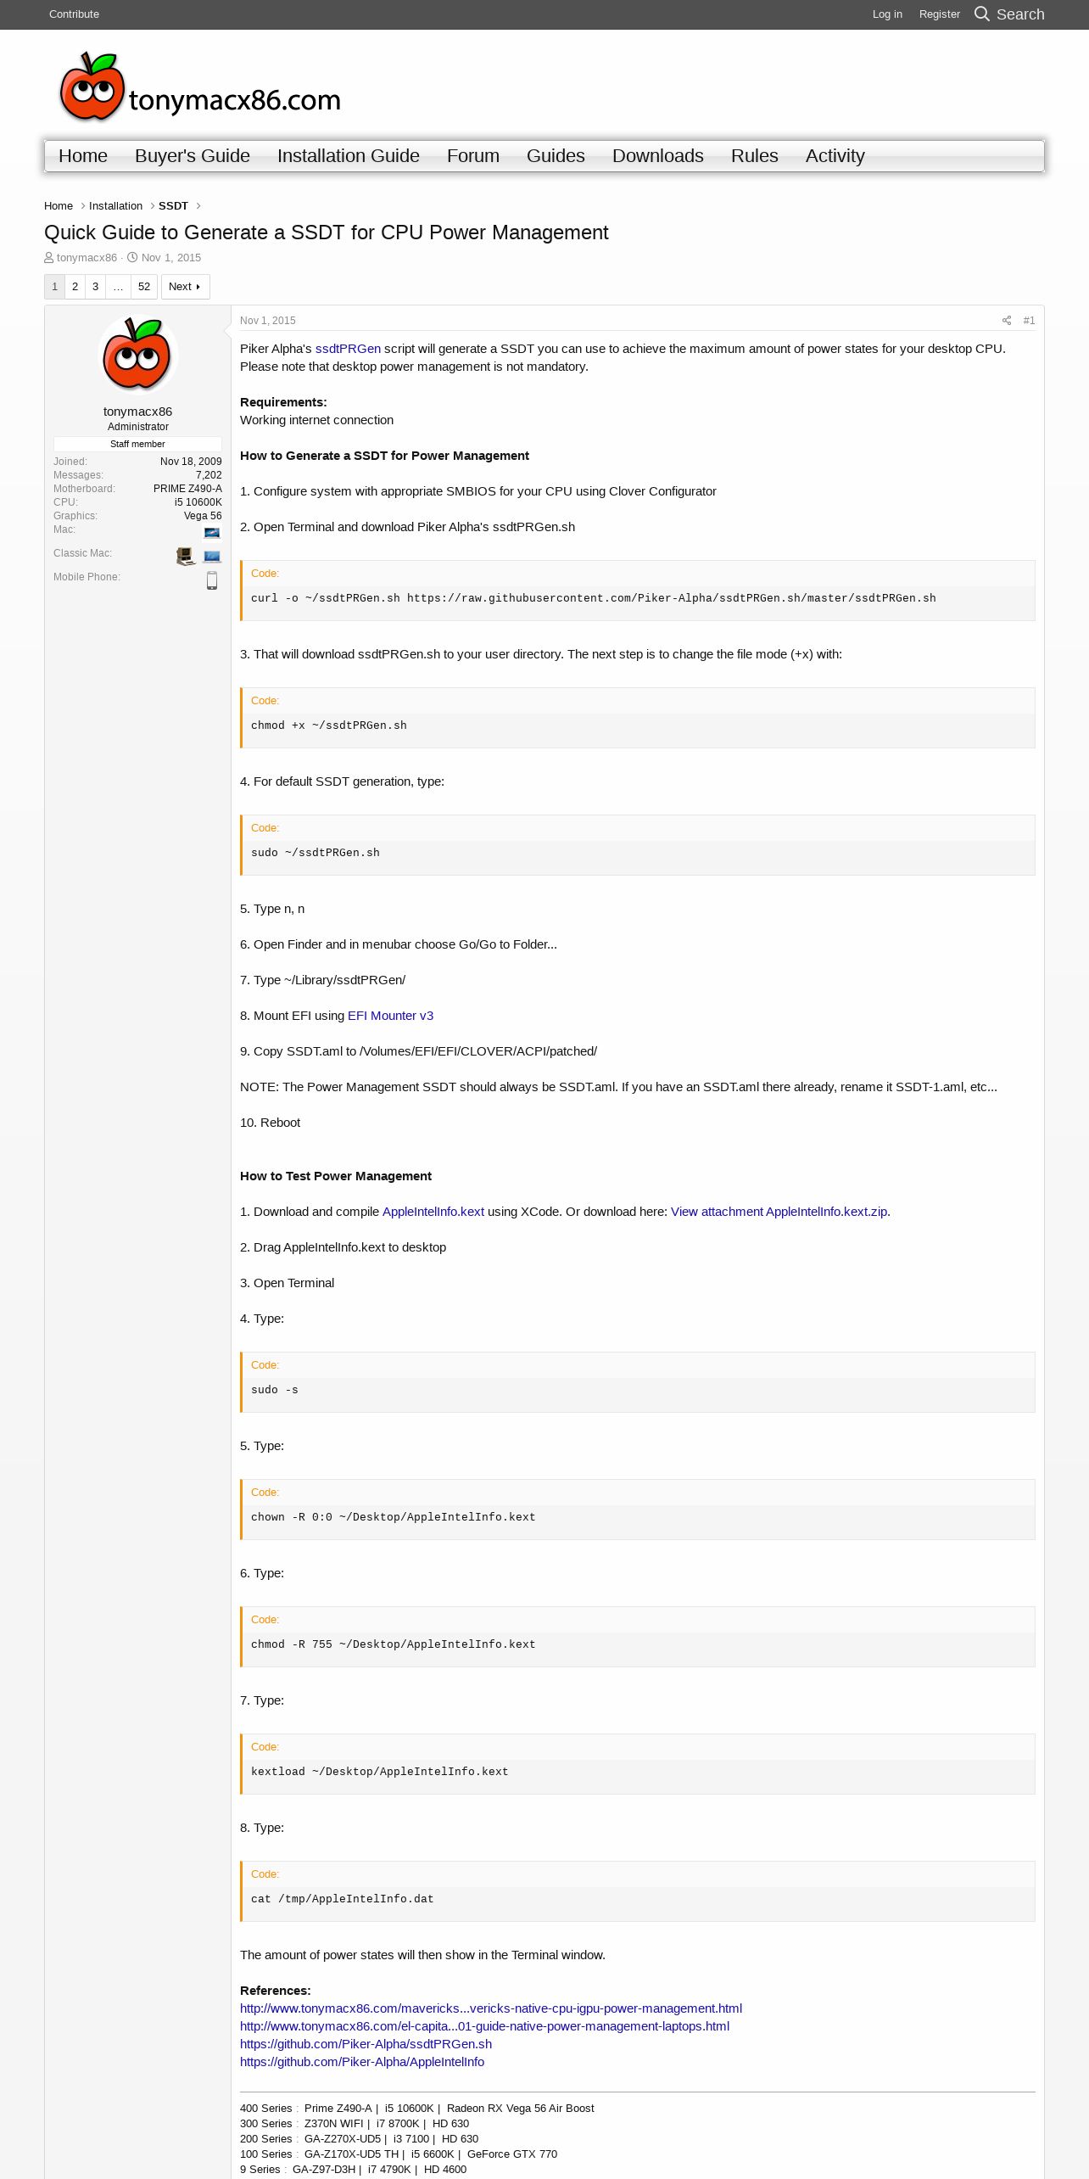Go to Installation Guide menu
The image size is (1089, 2179).
tap(349, 156)
